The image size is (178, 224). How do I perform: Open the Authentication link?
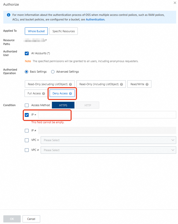[95, 19]
